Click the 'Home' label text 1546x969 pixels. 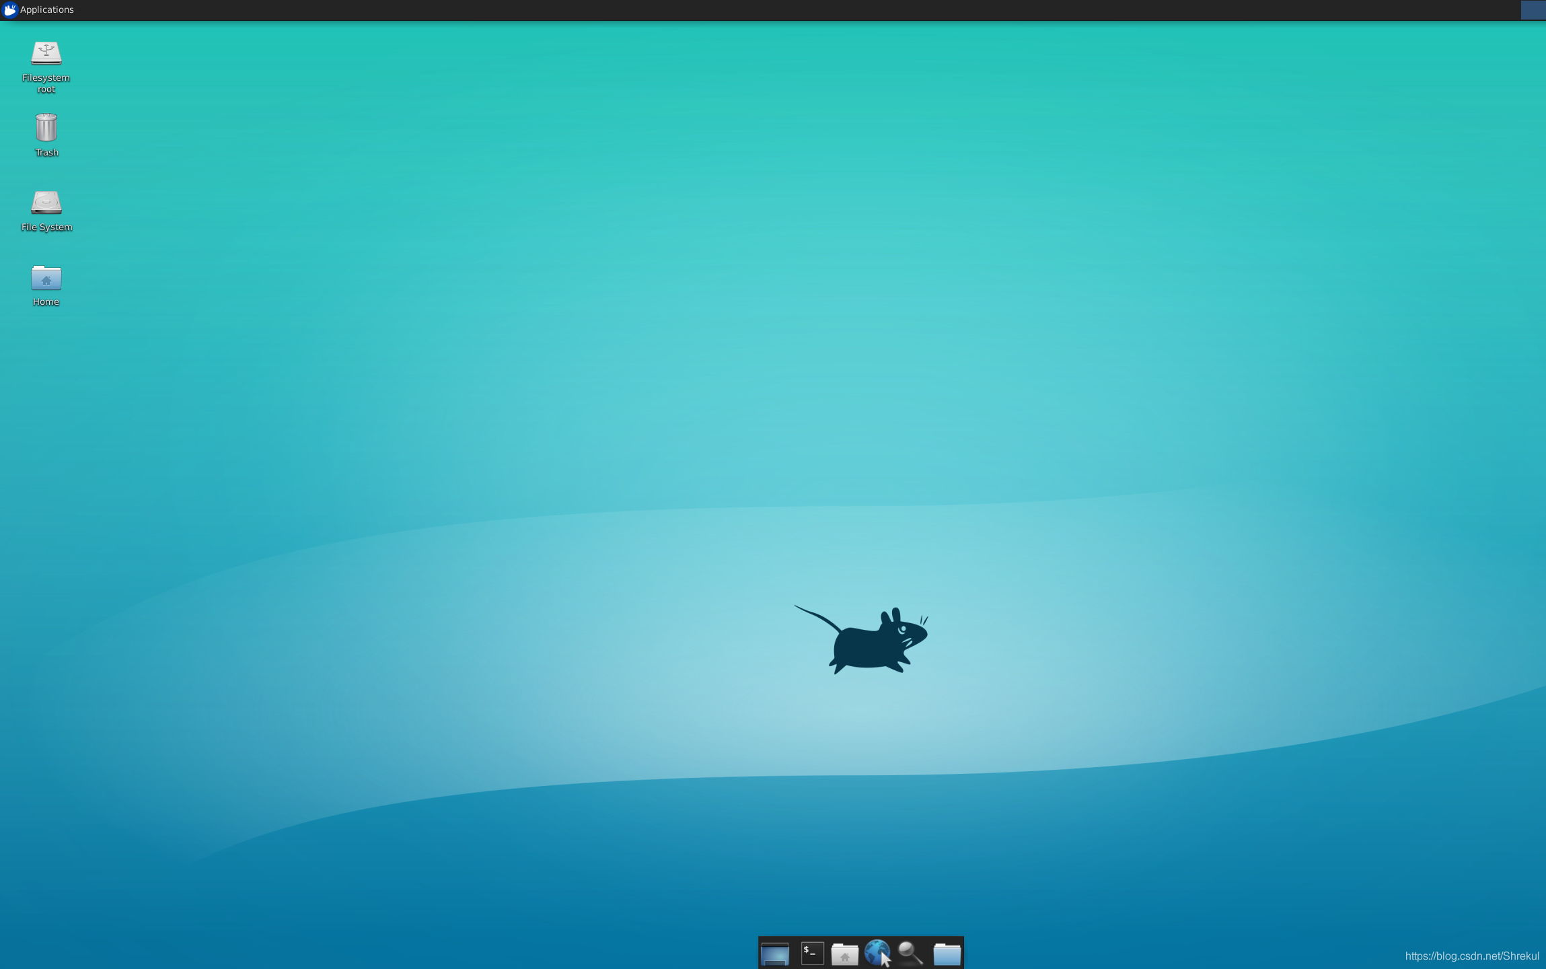pyautogui.click(x=46, y=302)
